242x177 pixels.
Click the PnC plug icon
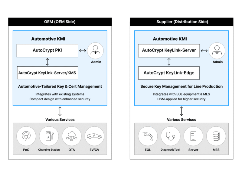coord(26,136)
